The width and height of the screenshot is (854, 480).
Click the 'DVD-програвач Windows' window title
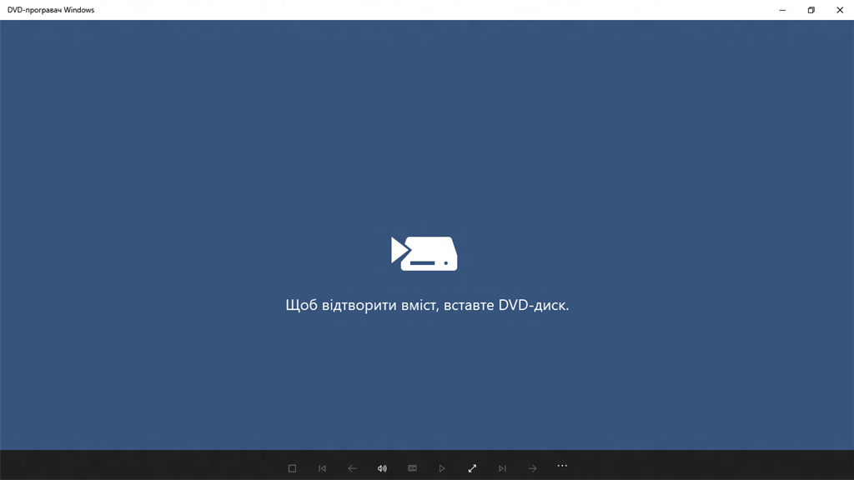51,10
